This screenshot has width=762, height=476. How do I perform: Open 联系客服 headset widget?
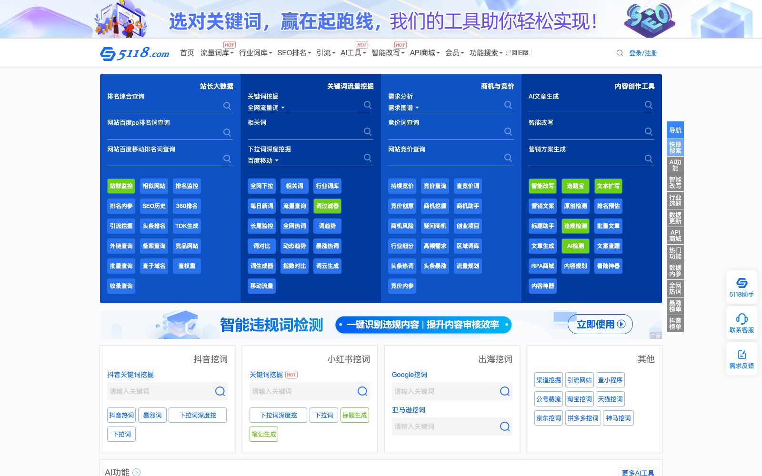point(742,323)
